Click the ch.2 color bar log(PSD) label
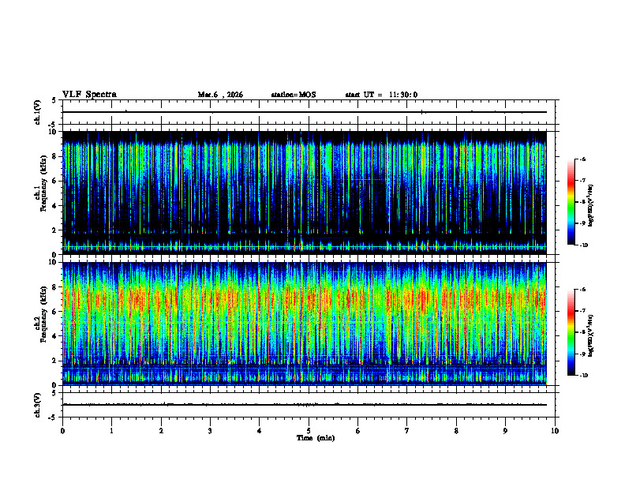 pyautogui.click(x=591, y=335)
